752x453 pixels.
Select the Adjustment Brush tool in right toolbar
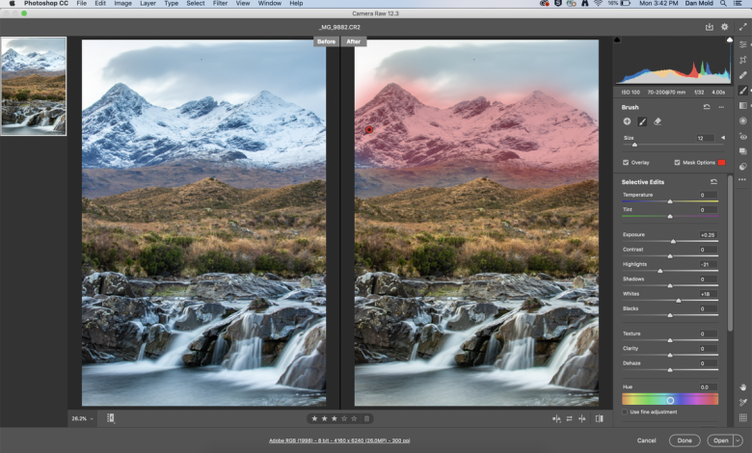tap(743, 91)
